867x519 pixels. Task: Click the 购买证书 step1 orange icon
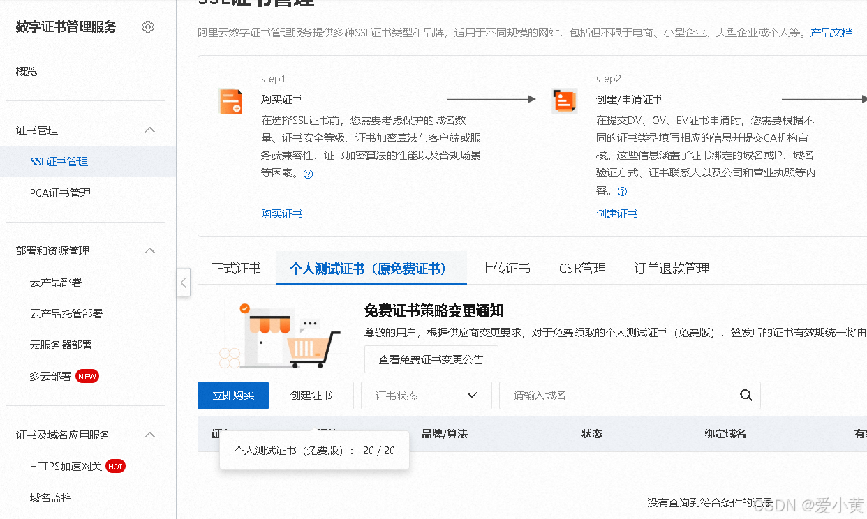coord(230,102)
